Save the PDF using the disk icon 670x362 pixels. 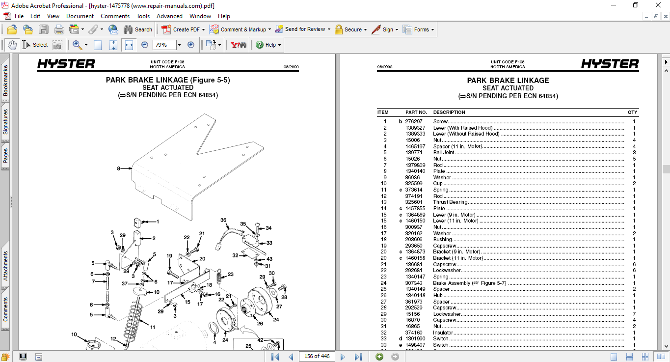click(44, 29)
